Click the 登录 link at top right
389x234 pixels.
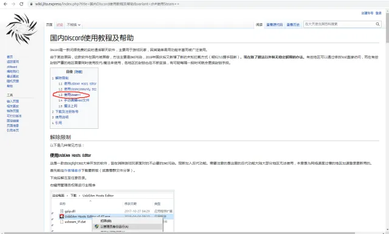click(x=378, y=13)
